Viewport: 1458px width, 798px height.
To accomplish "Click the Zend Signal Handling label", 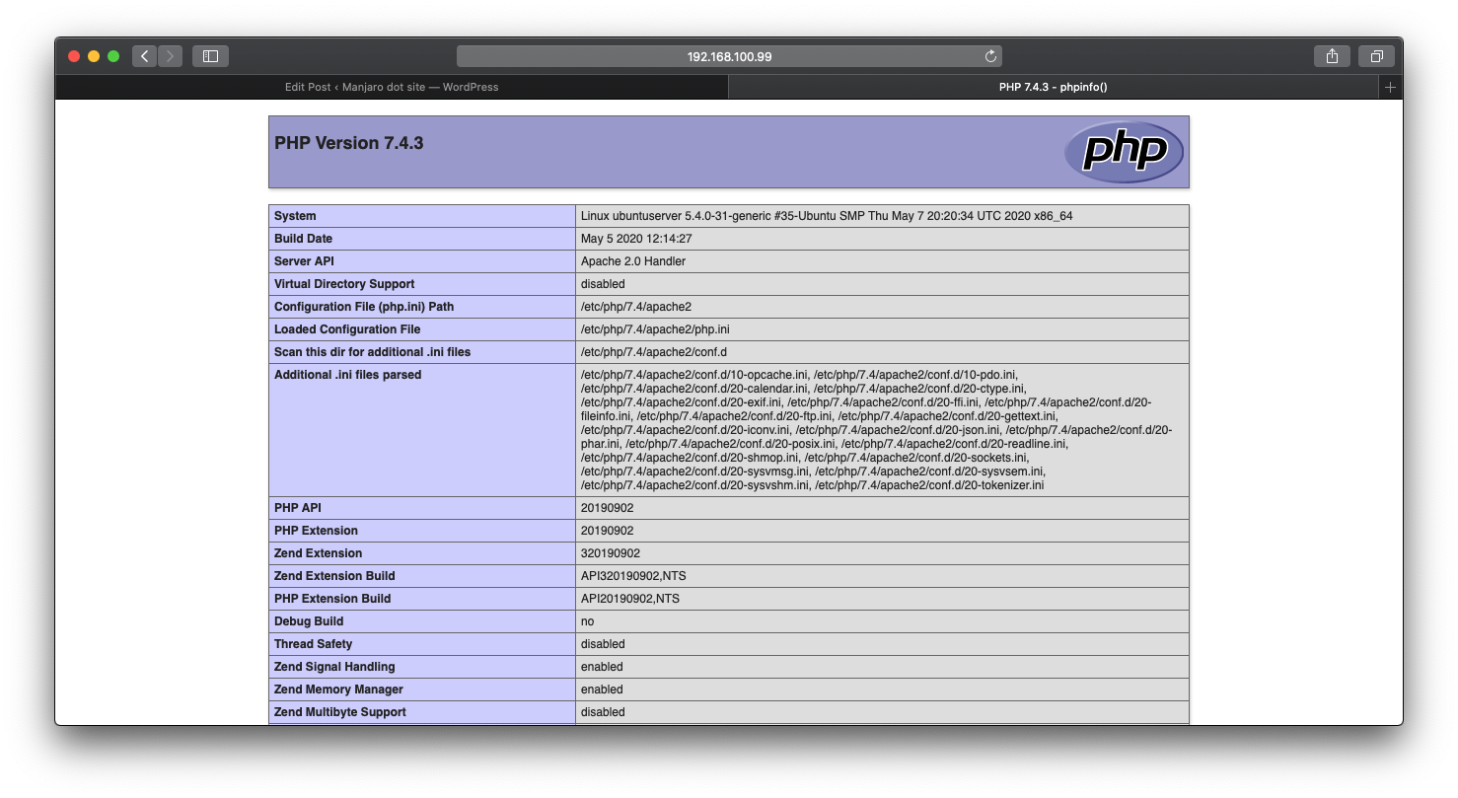I will coord(334,667).
